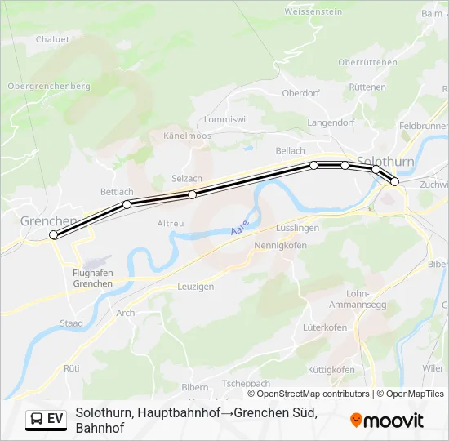Viewport: 449px width, 441px height.
Task: Click the Moovit logo pin icon
Action: tap(356, 420)
